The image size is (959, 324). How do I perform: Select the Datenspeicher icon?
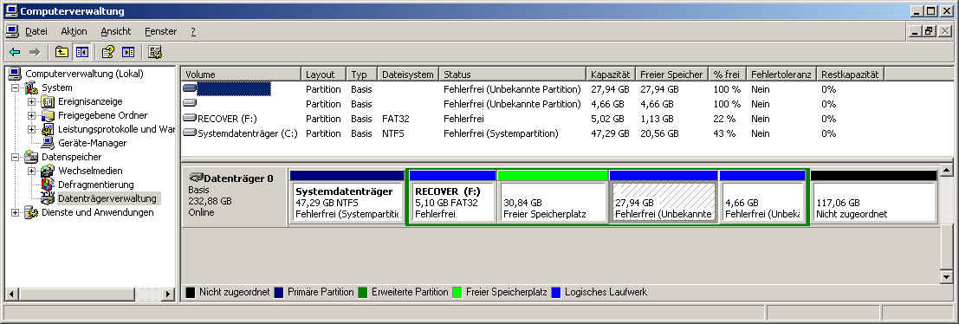pyautogui.click(x=31, y=157)
